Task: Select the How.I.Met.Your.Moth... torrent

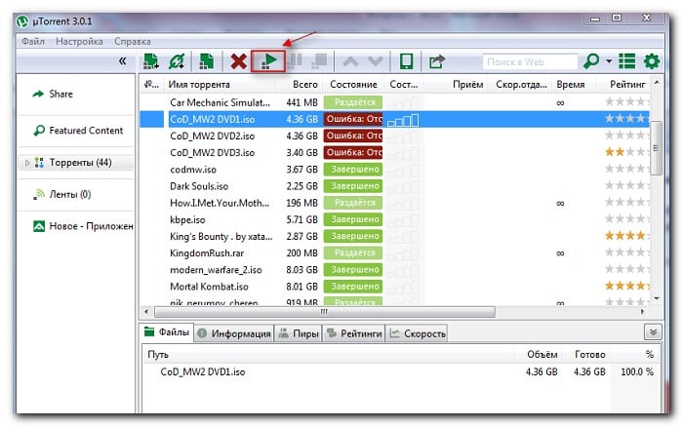Action: [394, 203]
